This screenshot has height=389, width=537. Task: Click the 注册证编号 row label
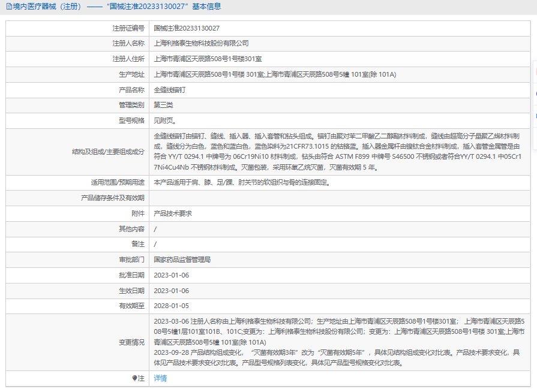(x=128, y=28)
